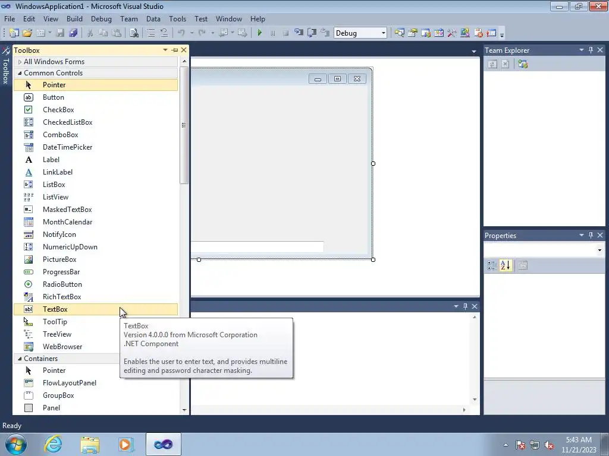Click the Open File folder icon
This screenshot has height=456, width=609.
[27, 33]
